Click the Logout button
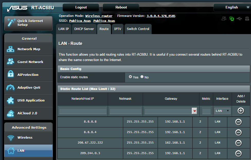Image resolution: width=251 pixels, height=160 pixels. (x=81, y=7)
